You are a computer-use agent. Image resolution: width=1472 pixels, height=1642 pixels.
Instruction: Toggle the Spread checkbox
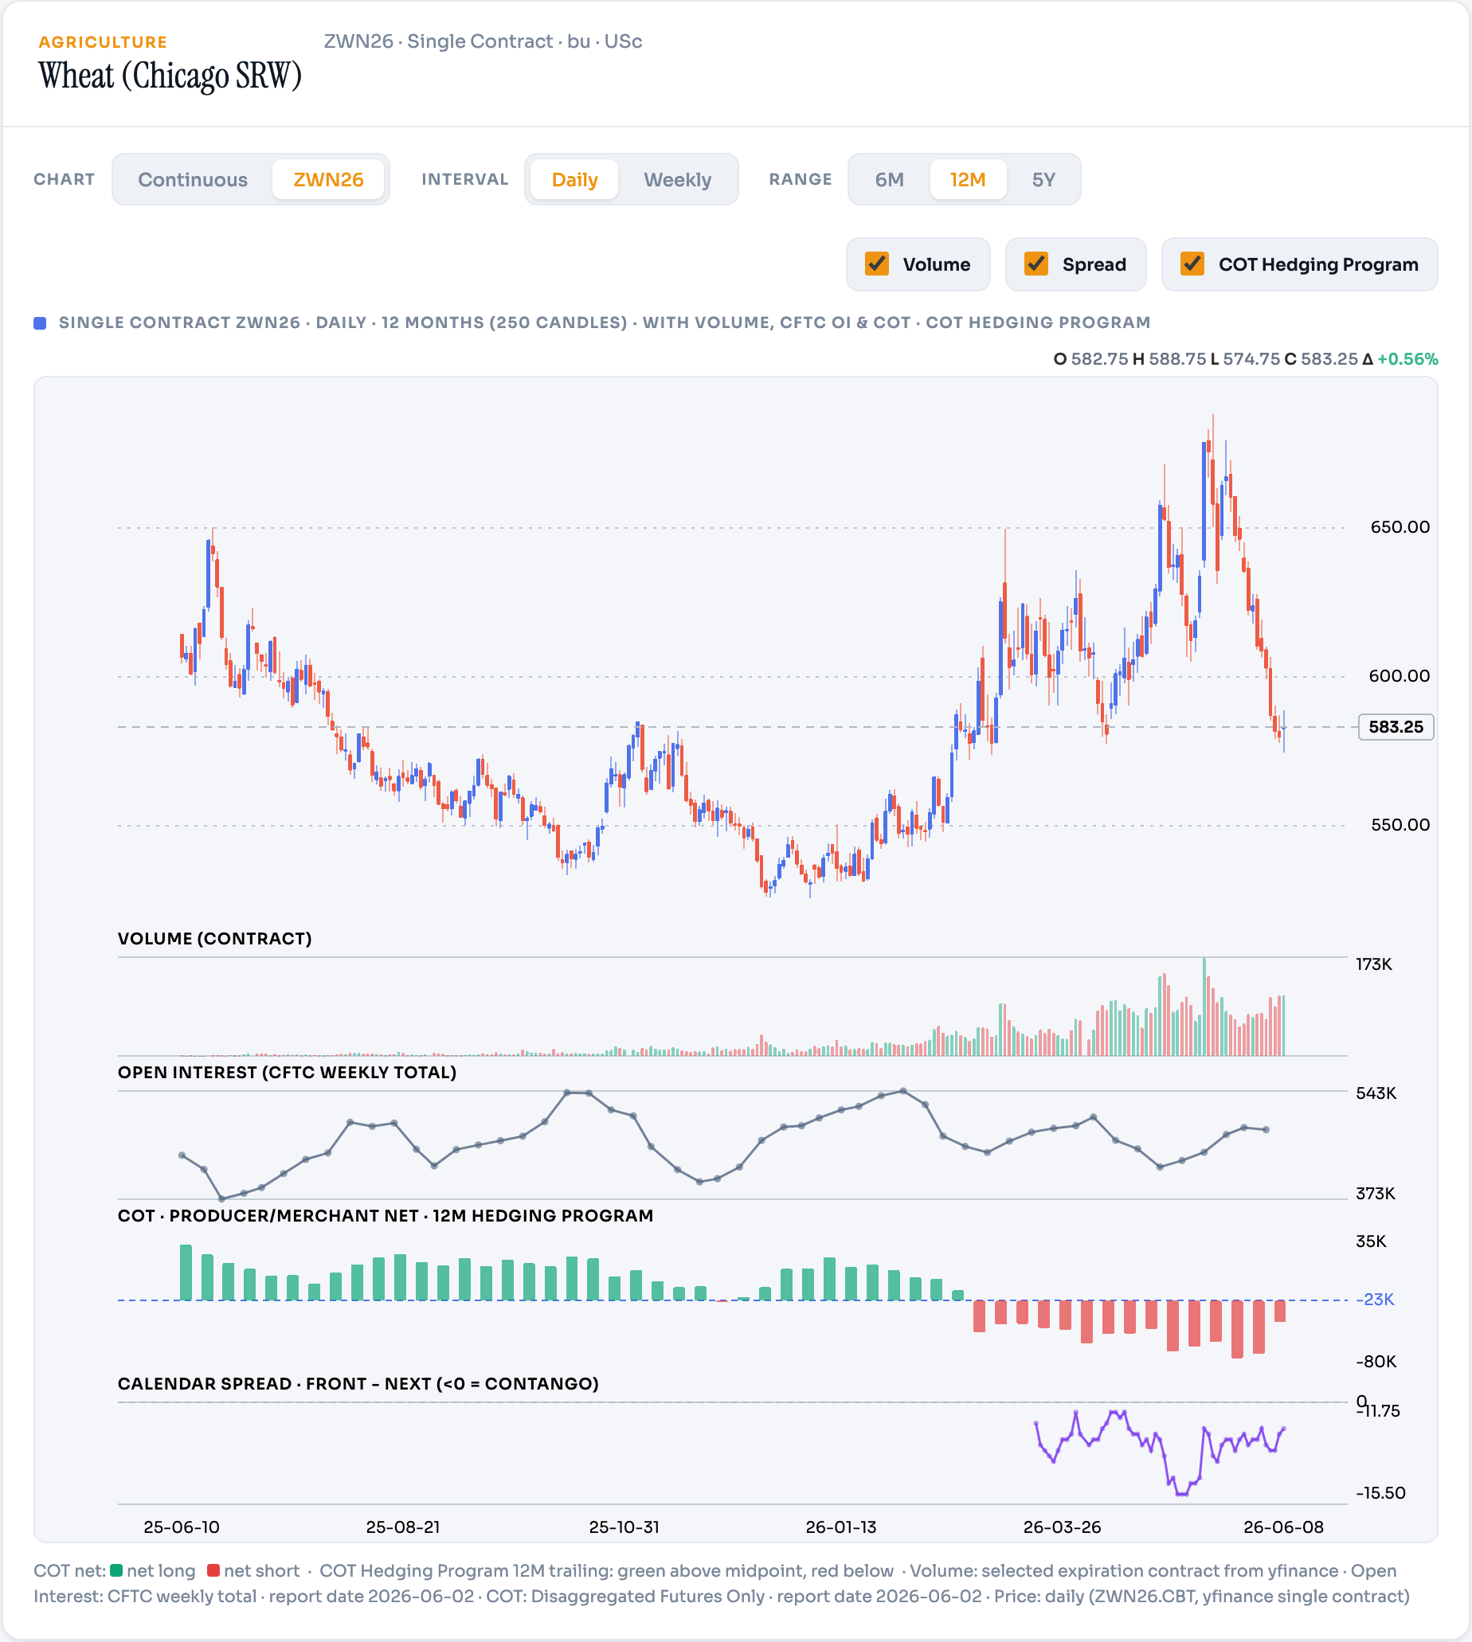click(x=1036, y=264)
